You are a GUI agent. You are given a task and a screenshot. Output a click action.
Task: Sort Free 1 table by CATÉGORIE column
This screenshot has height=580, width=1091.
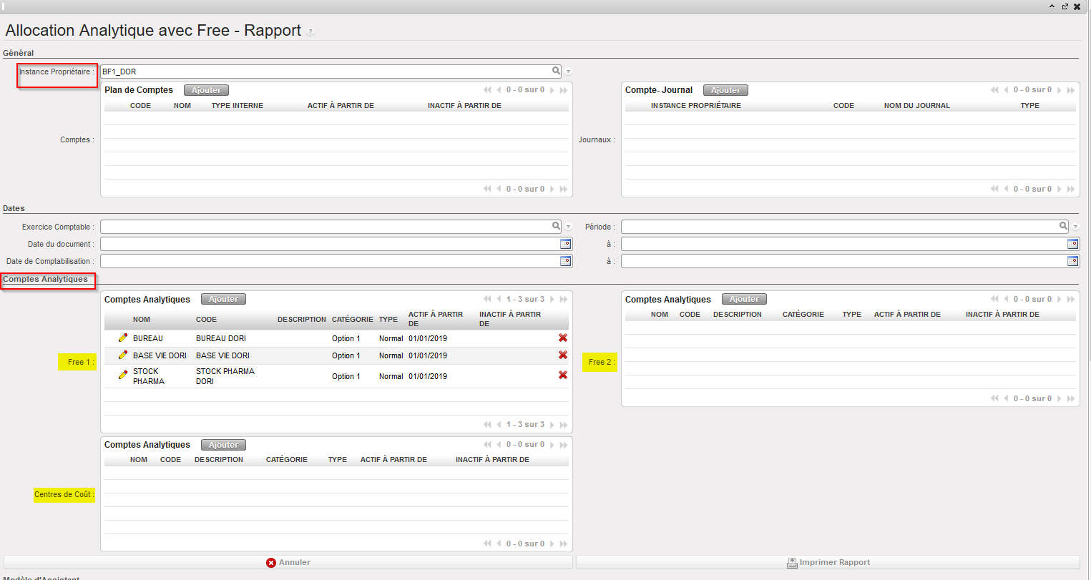(352, 320)
